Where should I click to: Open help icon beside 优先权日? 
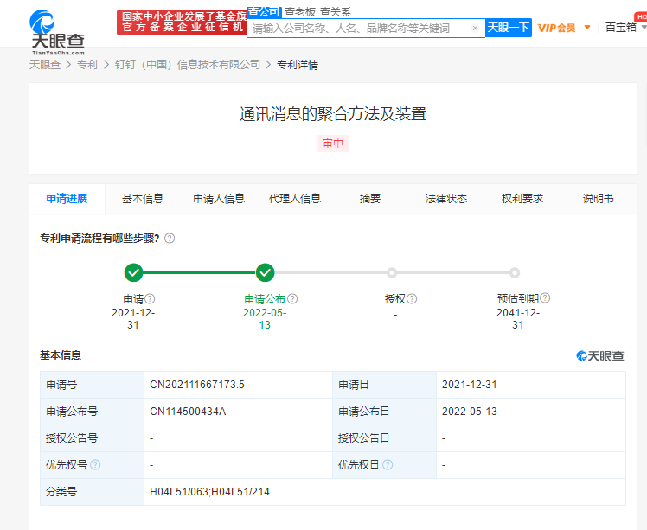pos(387,465)
